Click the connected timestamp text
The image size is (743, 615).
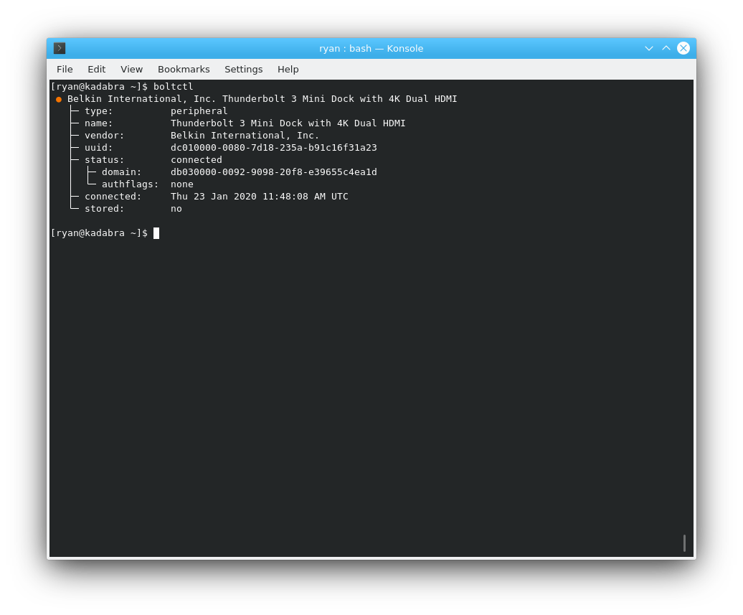point(259,197)
